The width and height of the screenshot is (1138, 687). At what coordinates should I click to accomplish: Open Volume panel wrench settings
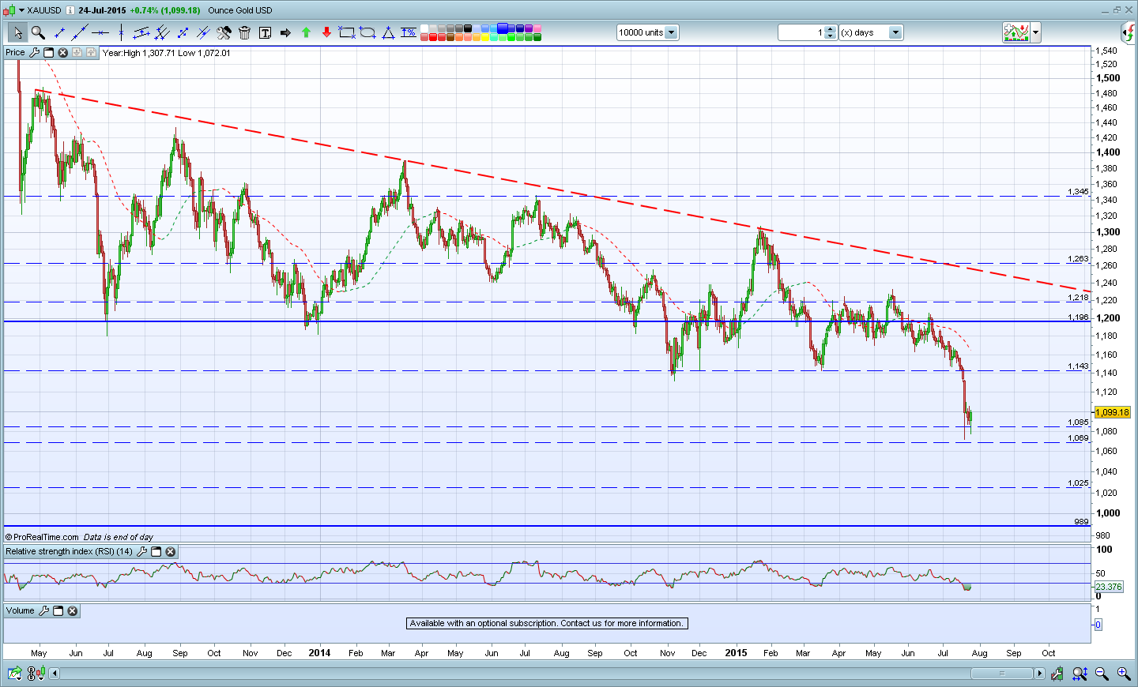coord(43,611)
